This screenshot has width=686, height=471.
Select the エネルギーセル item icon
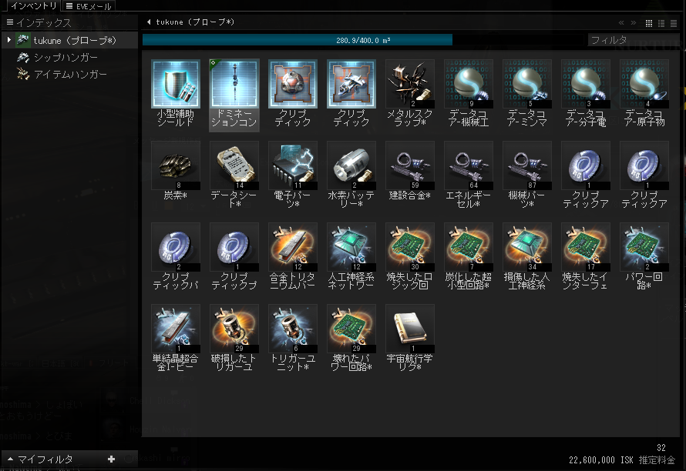469,165
